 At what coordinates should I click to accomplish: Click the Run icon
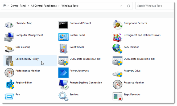tap(9, 96)
